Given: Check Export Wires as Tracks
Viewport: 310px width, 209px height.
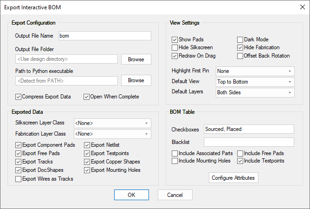Looking at the screenshot, I should click(19, 179).
